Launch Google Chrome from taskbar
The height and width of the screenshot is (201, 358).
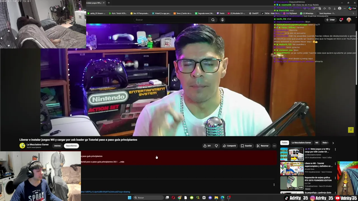point(180,198)
